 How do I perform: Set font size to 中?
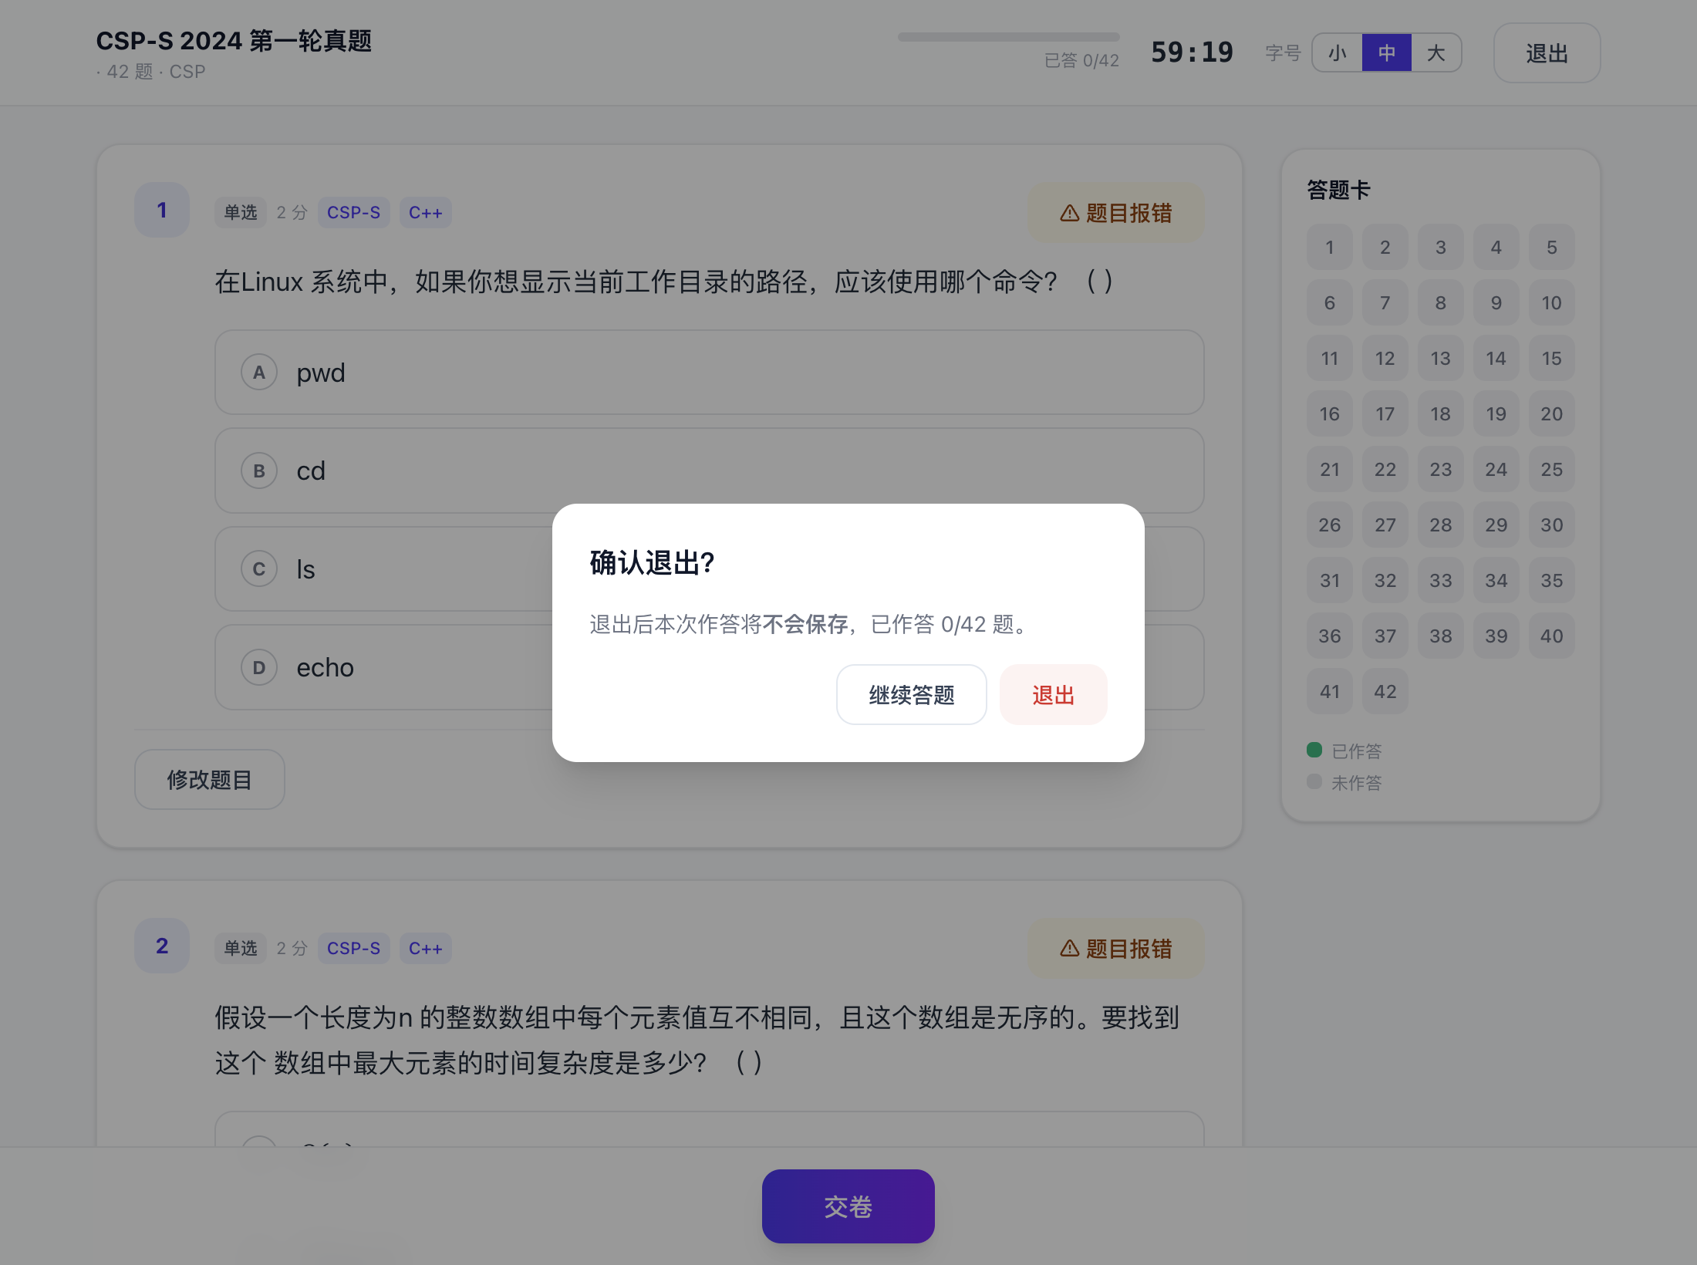pyautogui.click(x=1387, y=53)
